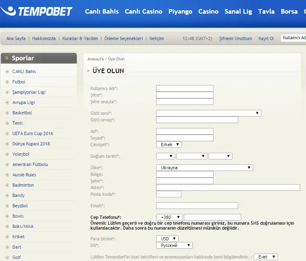Click the Kayıt Ol link
The image size is (306, 261).
266,38
